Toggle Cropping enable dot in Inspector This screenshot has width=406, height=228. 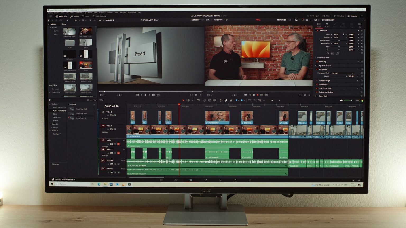pyautogui.click(x=317, y=61)
